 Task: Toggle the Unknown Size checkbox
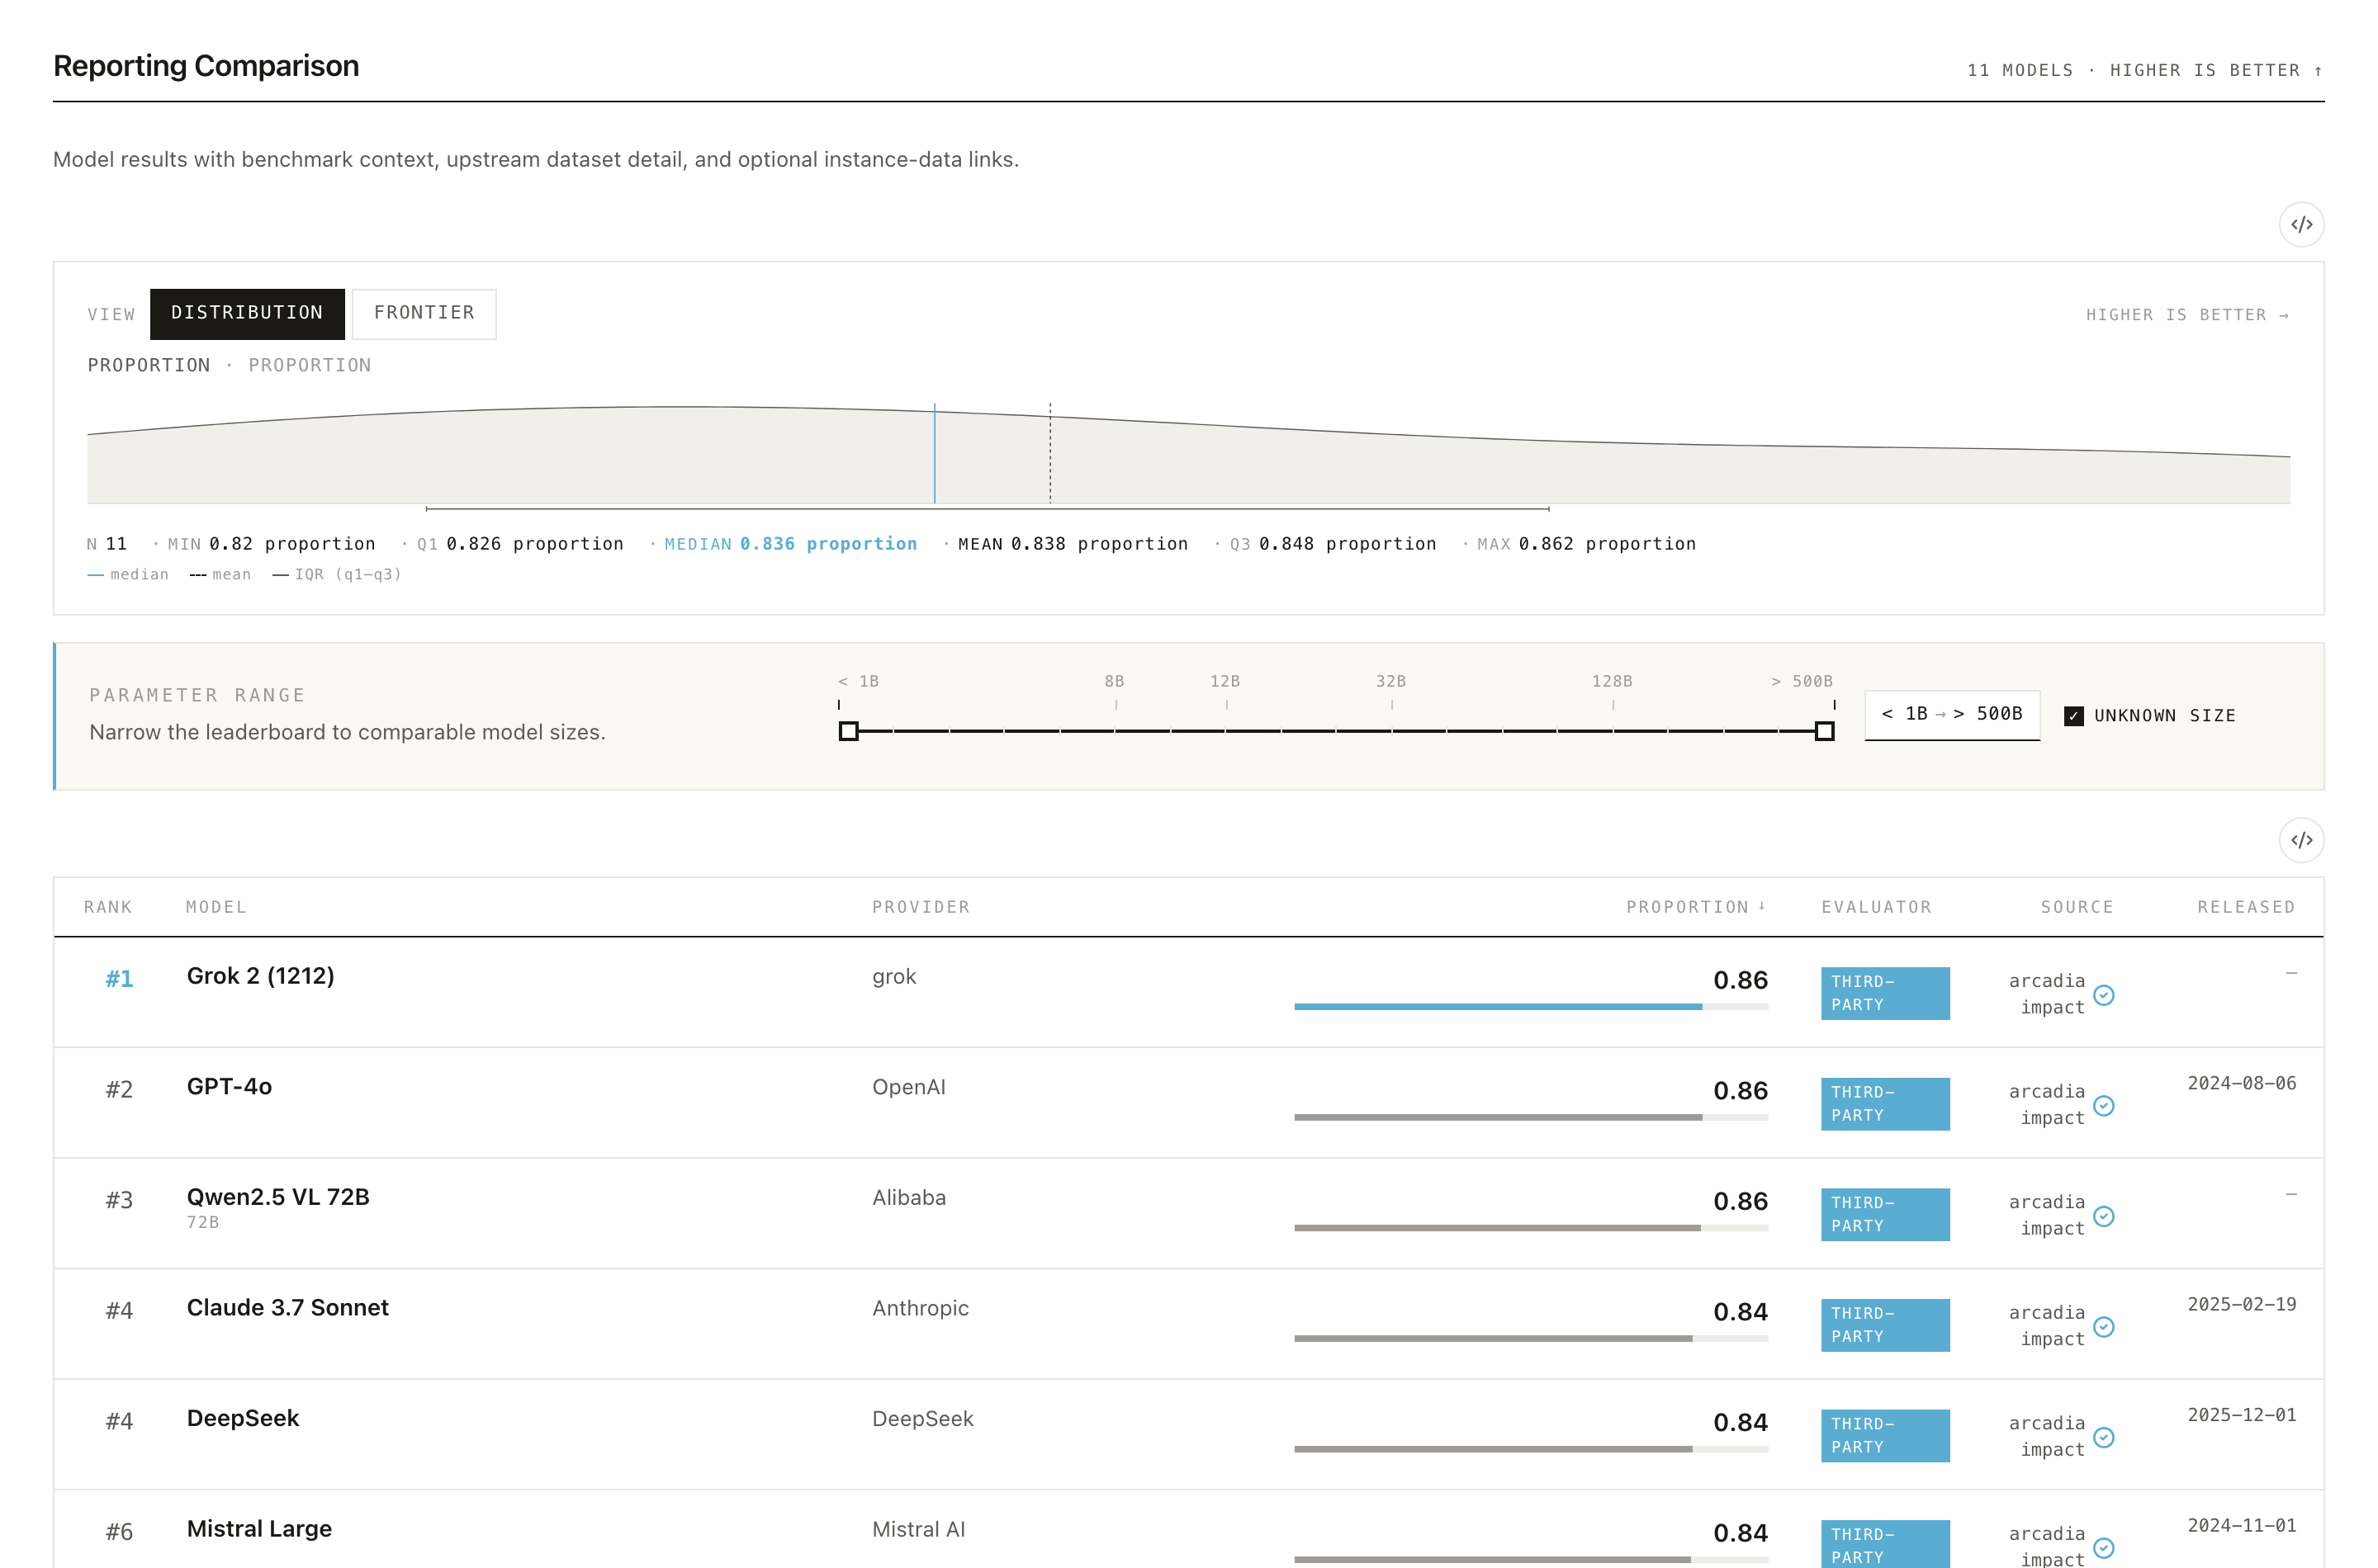coord(2072,716)
